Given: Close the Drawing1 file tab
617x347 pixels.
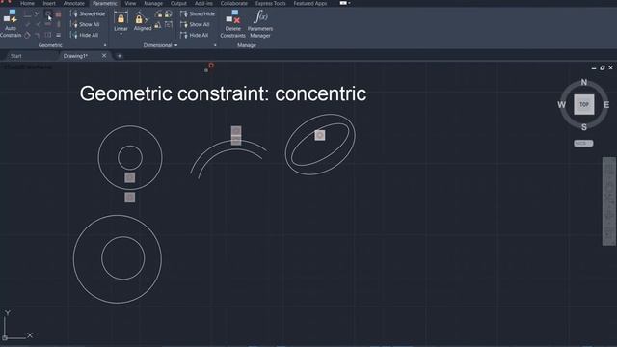Looking at the screenshot, I should click(x=104, y=56).
